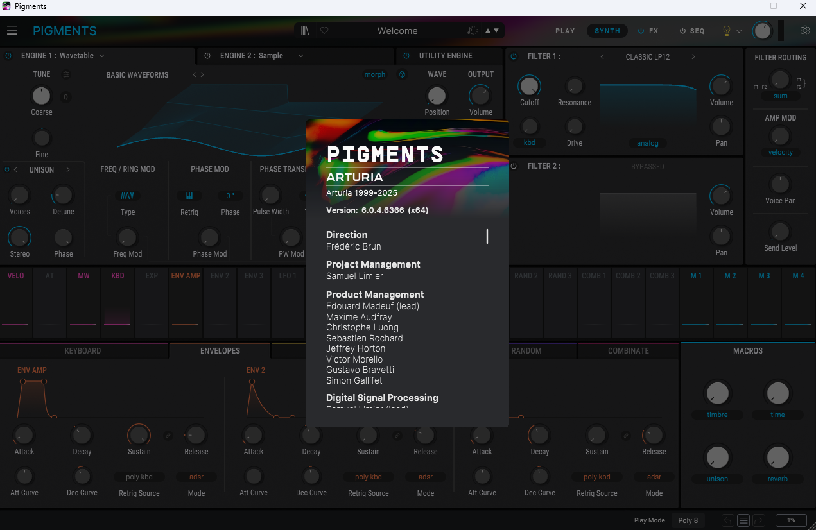Open the hamburger main menu
The width and height of the screenshot is (816, 530).
(12, 31)
